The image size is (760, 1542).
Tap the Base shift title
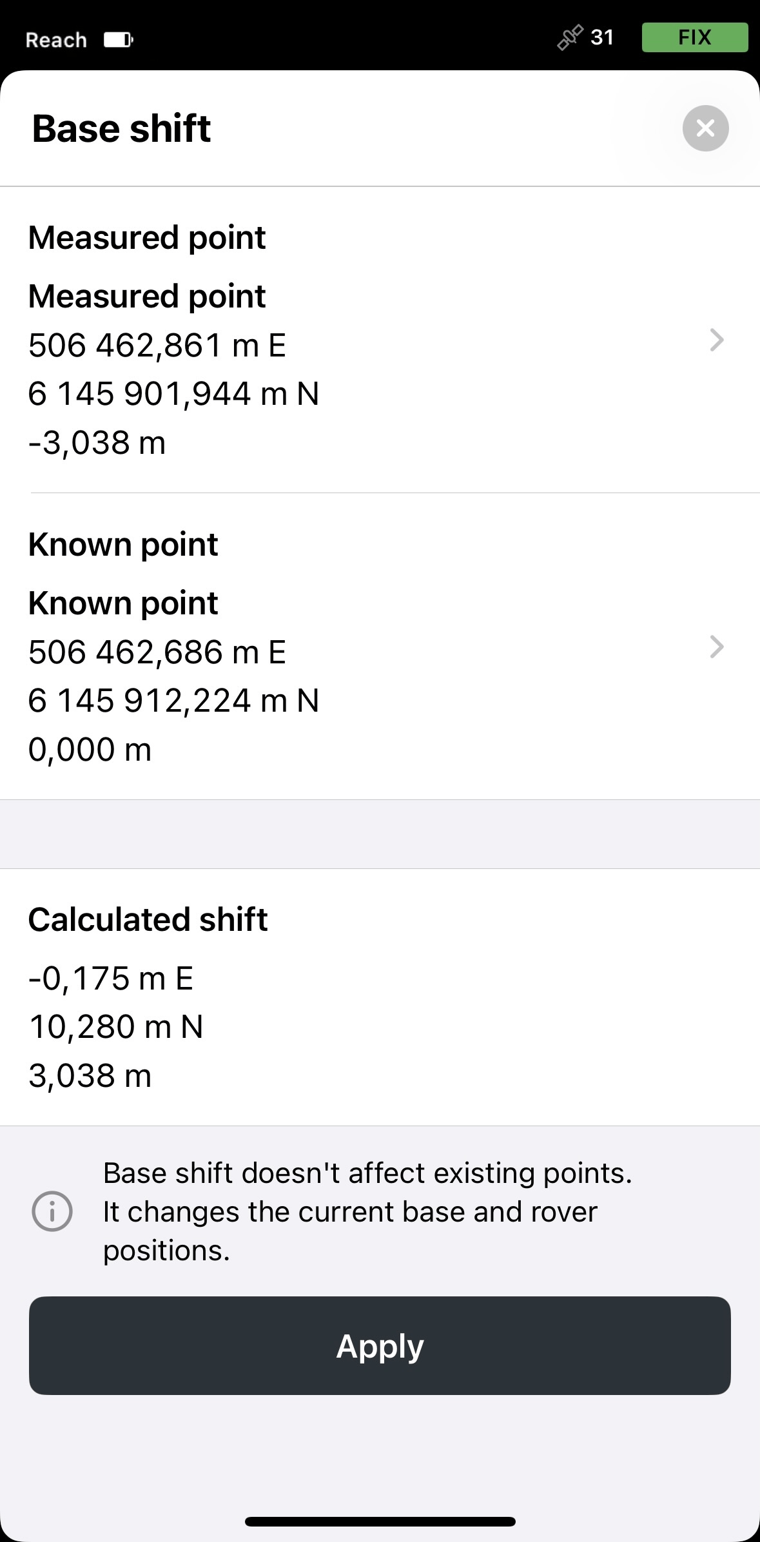click(x=121, y=128)
